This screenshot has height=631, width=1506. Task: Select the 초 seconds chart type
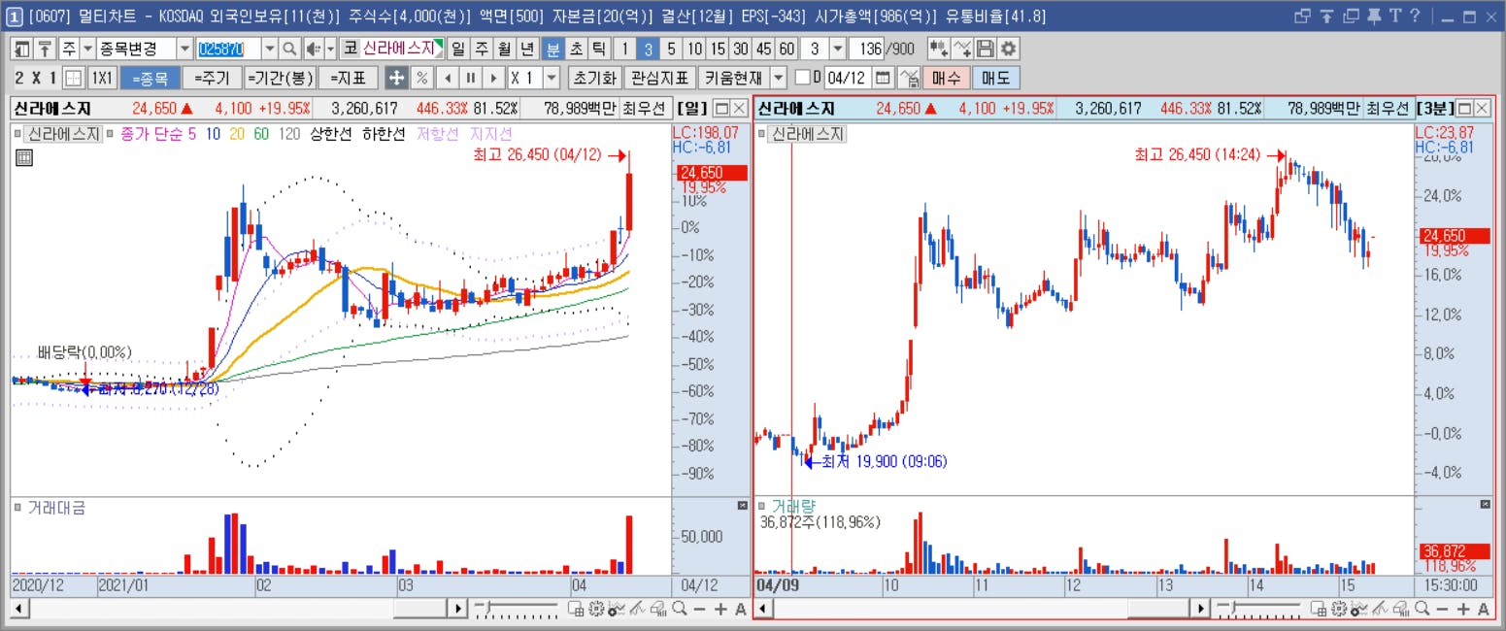576,49
